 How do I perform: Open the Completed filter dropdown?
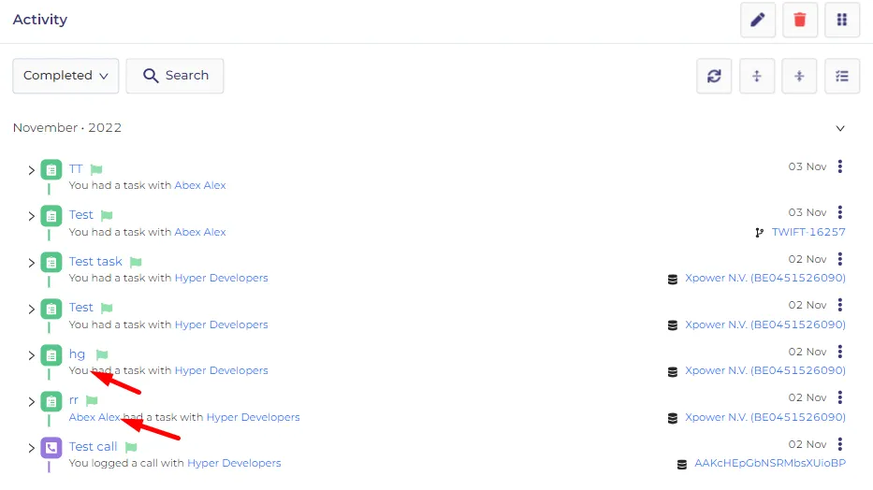[65, 76]
